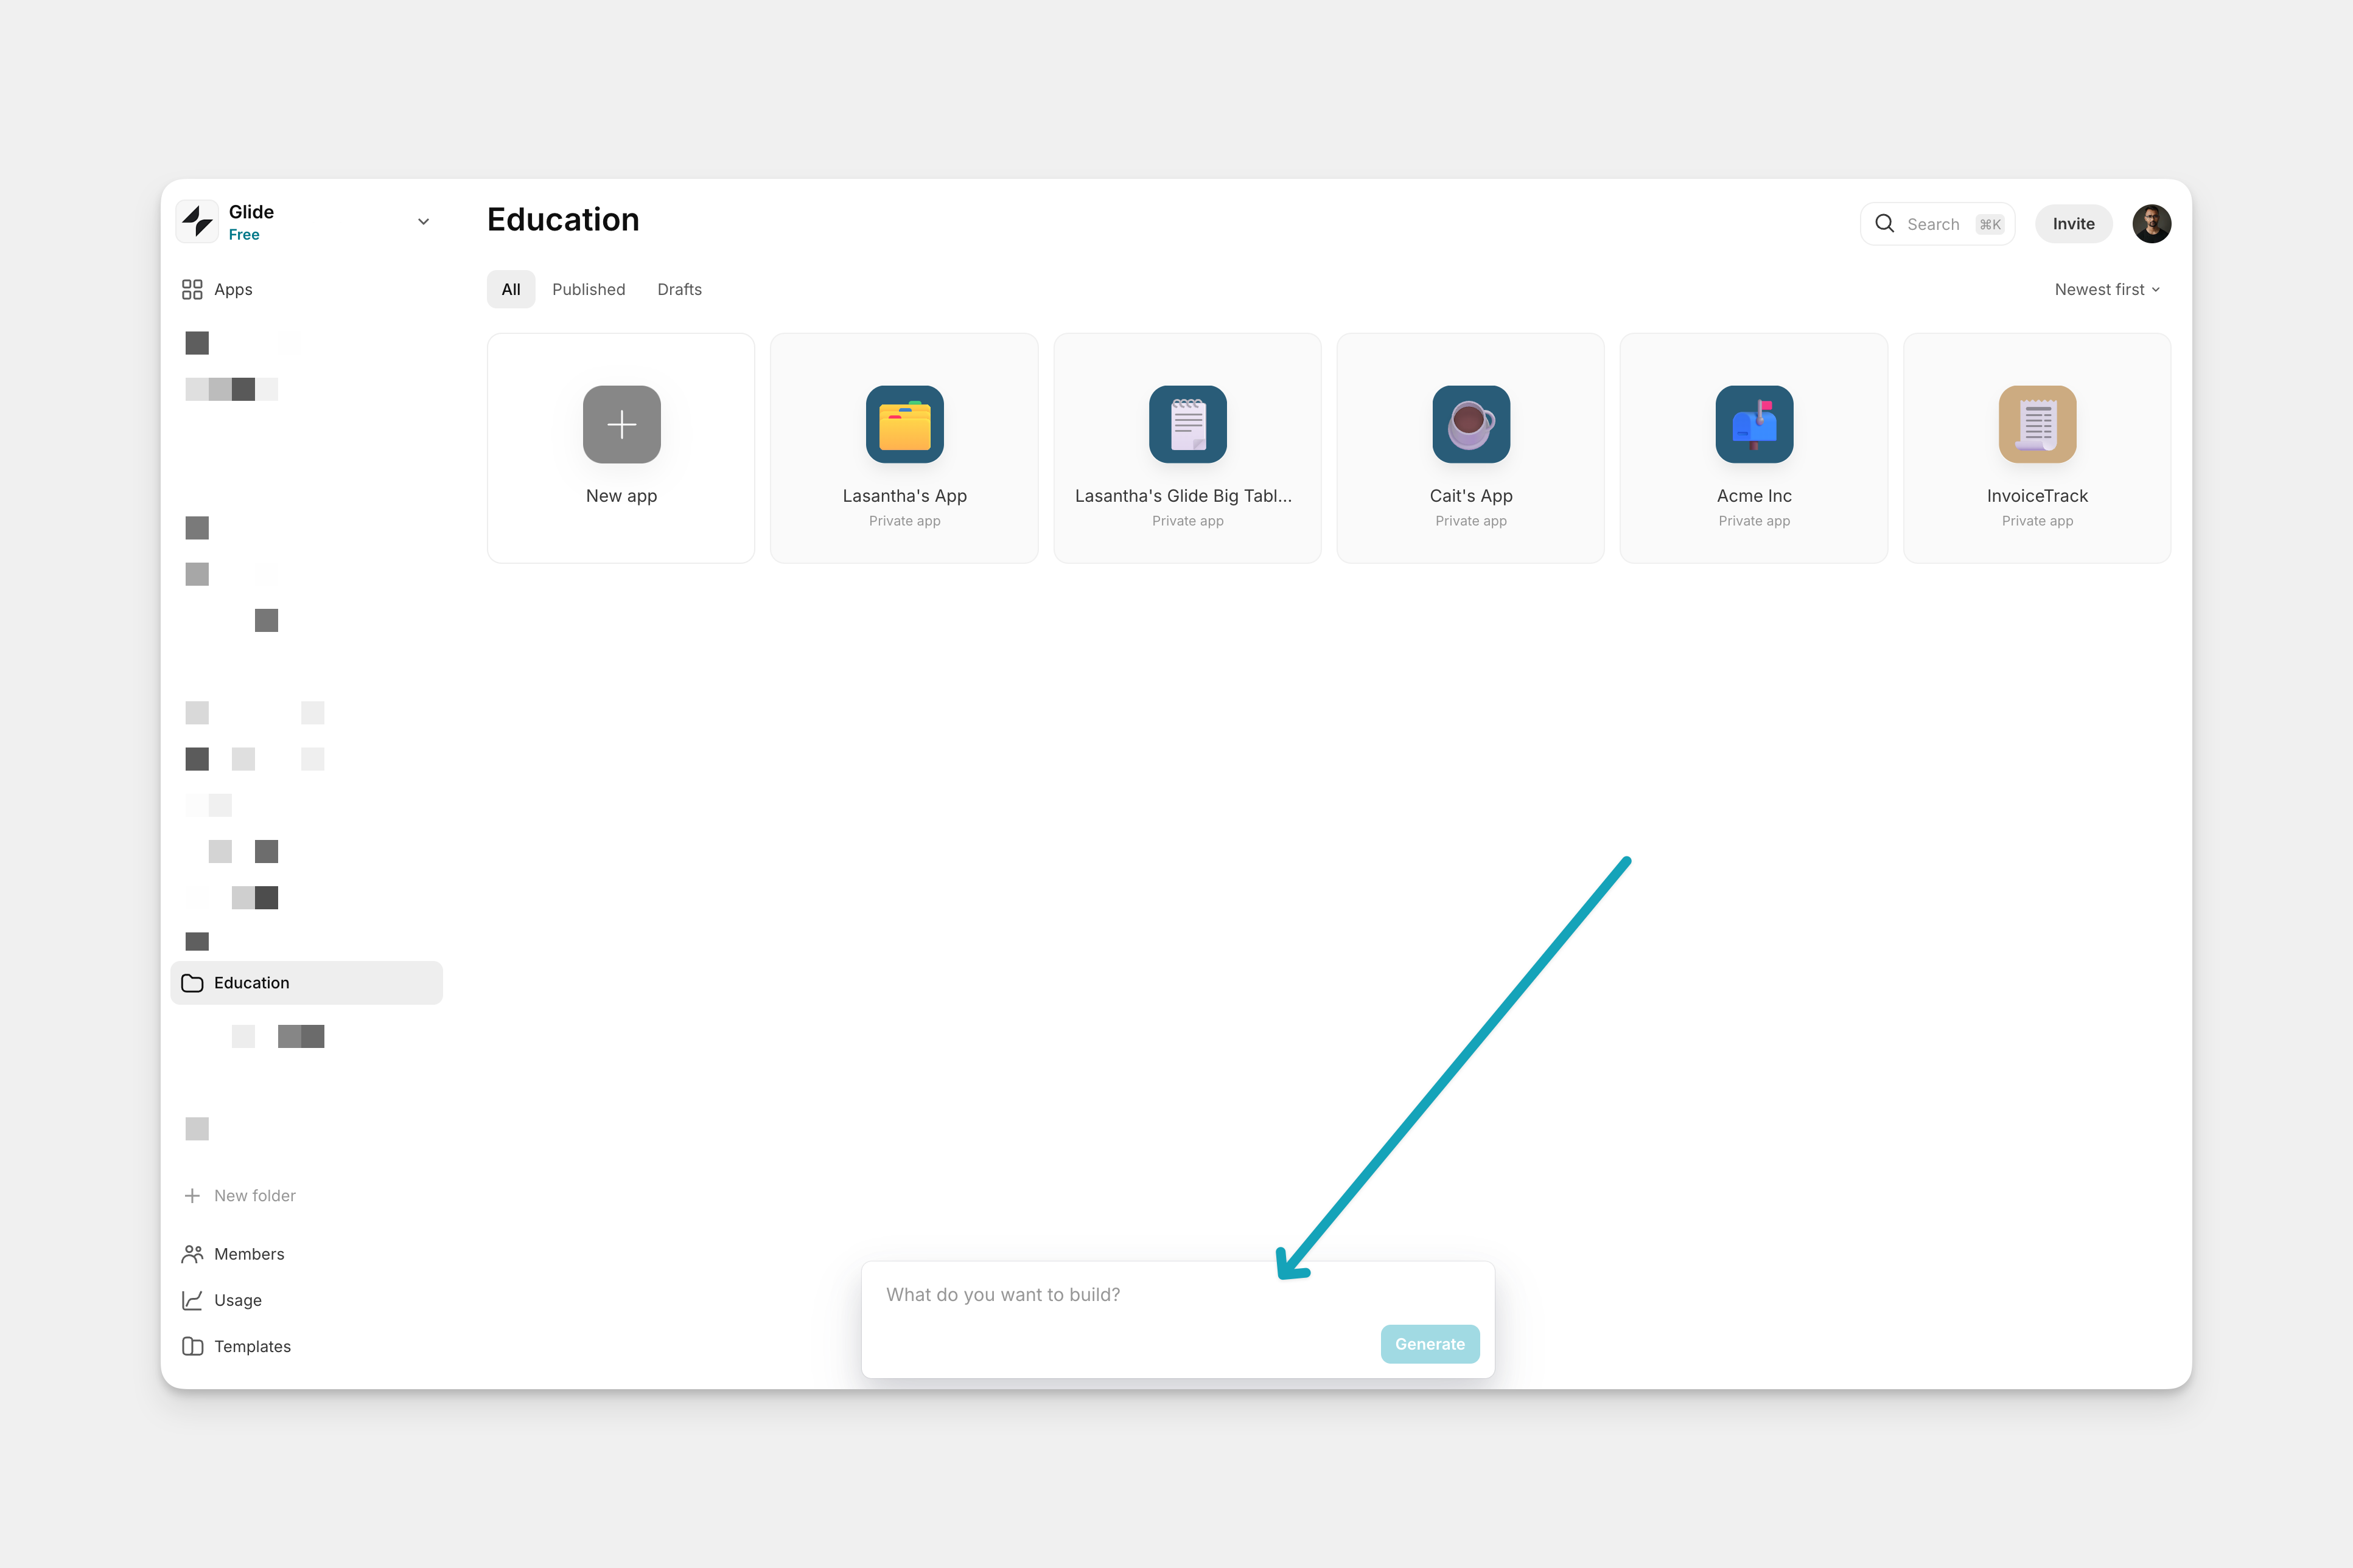This screenshot has width=2353, height=1568.
Task: Click the Apps label in sidebar
Action: (233, 289)
